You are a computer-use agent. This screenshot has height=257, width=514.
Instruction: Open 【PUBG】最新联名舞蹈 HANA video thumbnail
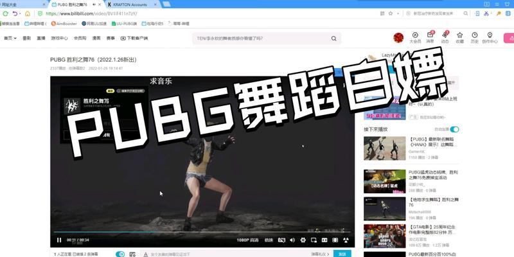(384, 148)
